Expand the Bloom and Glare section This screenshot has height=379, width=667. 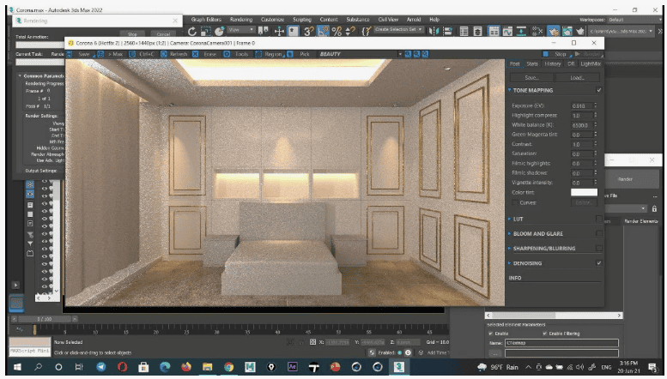click(510, 233)
